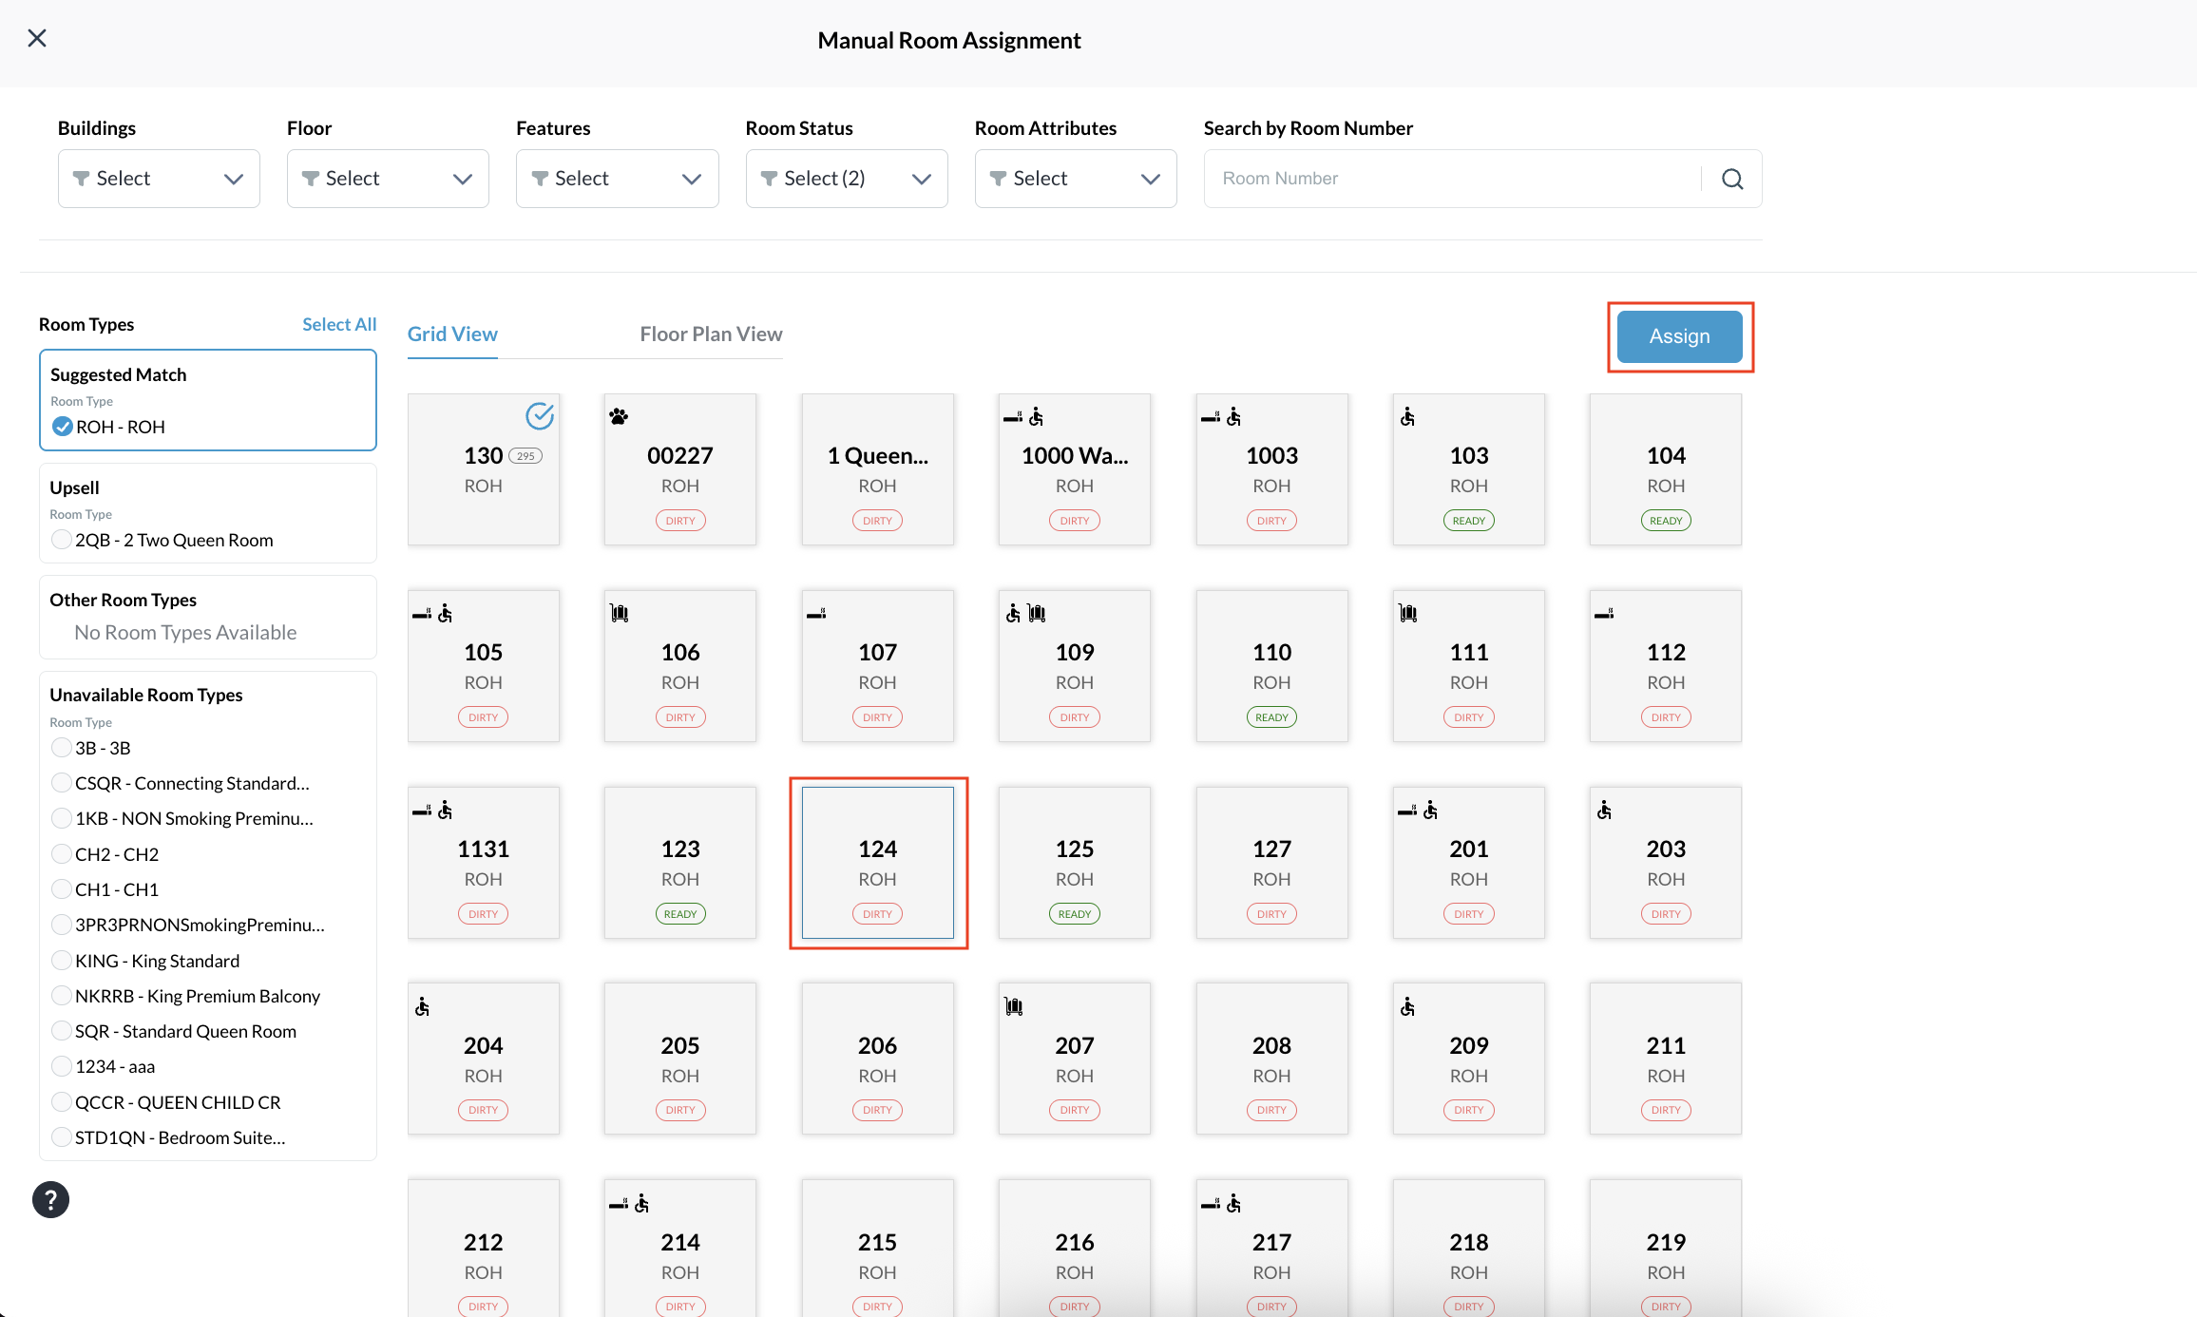Click the luggage icon on room 111
The height and width of the screenshot is (1317, 2197).
(x=1408, y=613)
